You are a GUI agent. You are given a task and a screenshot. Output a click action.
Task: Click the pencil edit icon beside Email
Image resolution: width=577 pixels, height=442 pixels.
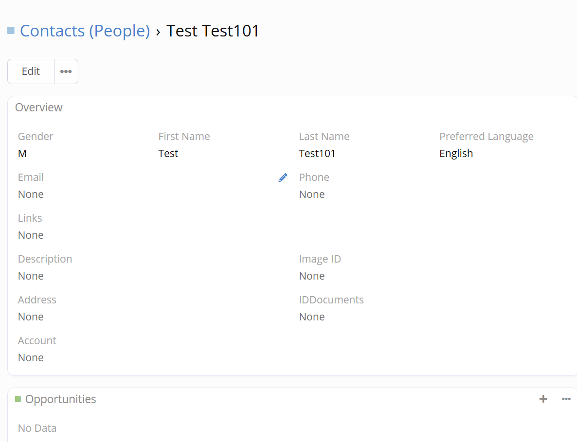[x=283, y=178]
